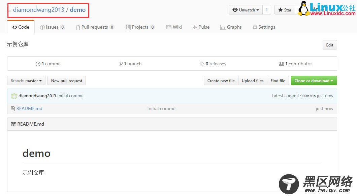Click the Pull requests icon
357x196 pixels.
78,27
